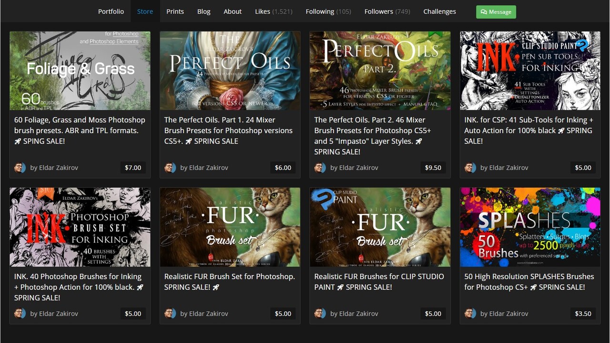Viewport: 610px width, 343px height.
Task: Show the Following (105) tab
Action: 328,11
